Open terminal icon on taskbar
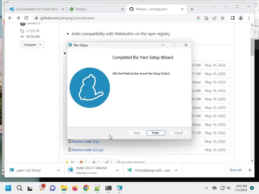The height and width of the screenshot is (194, 259). [x=108, y=188]
